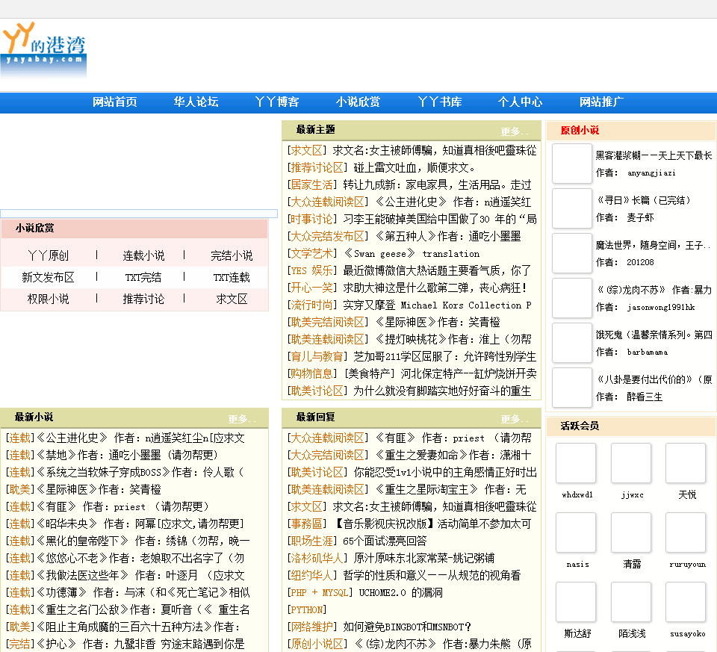Open 求文区 in the 小说欣赏 panel
The width and height of the screenshot is (717, 652).
click(x=232, y=299)
